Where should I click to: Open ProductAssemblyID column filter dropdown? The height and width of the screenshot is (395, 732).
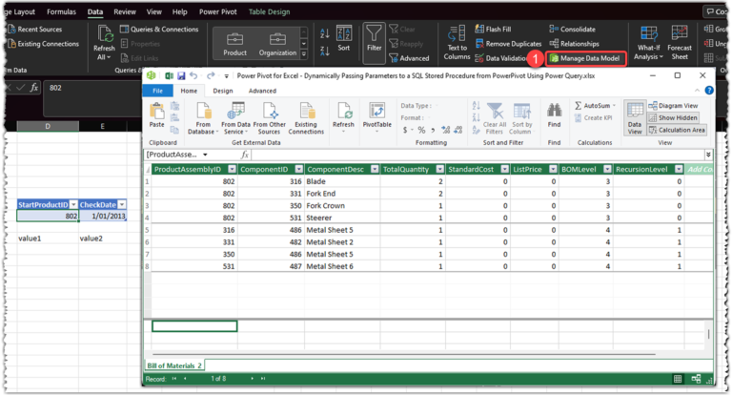click(x=232, y=169)
